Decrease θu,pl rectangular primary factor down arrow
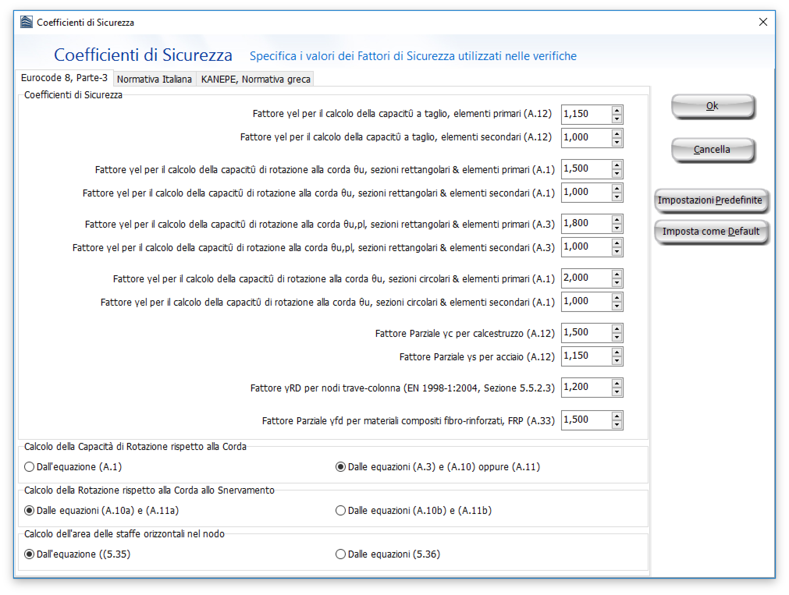Viewport: 789px width, 595px height. [617, 228]
